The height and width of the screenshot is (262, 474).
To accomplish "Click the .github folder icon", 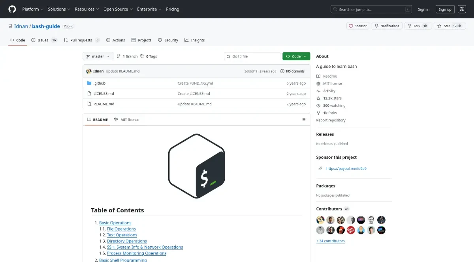I will pyautogui.click(x=89, y=83).
